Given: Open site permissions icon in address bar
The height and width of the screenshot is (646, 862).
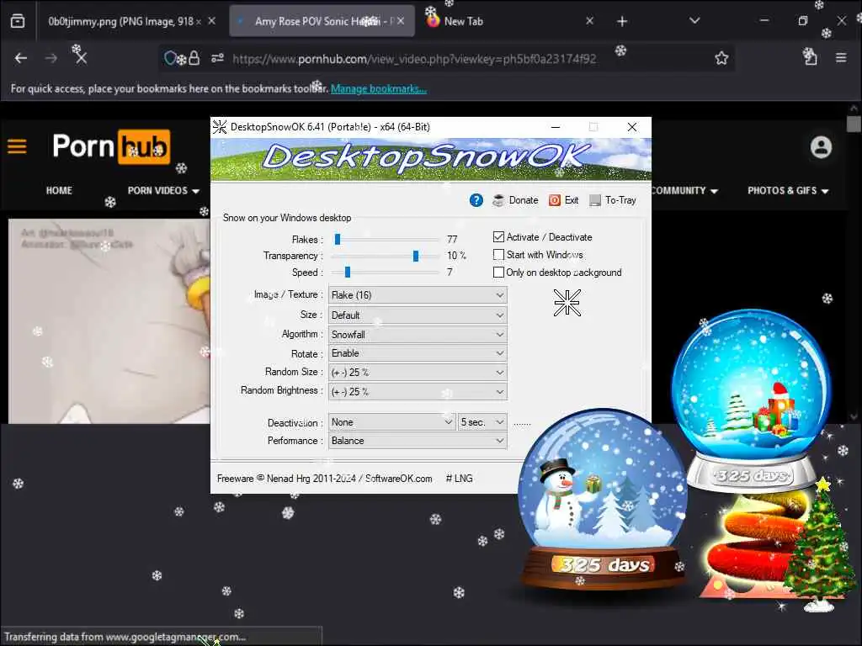Looking at the screenshot, I should click(218, 58).
